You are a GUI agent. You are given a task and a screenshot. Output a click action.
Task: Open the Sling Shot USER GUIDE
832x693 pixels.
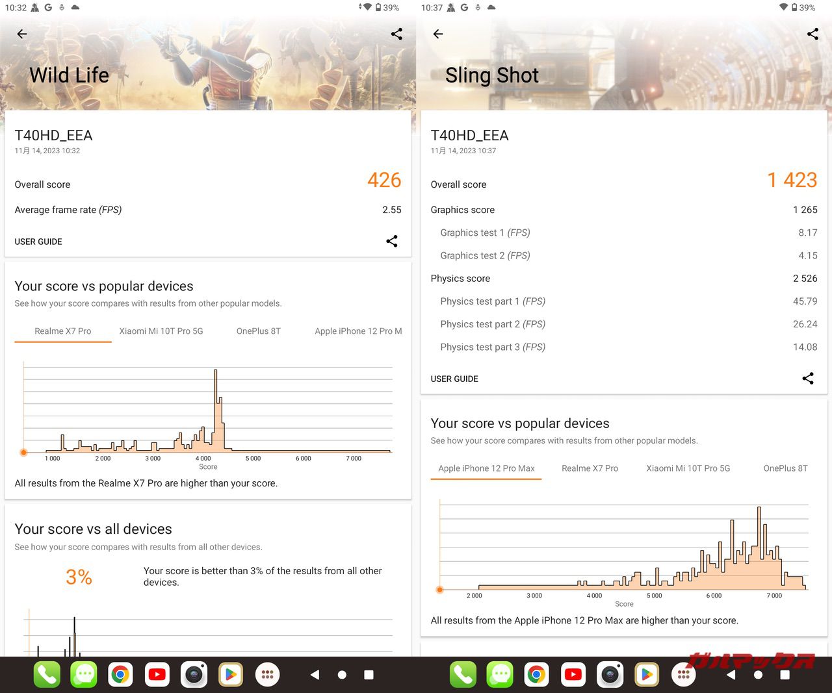[454, 379]
